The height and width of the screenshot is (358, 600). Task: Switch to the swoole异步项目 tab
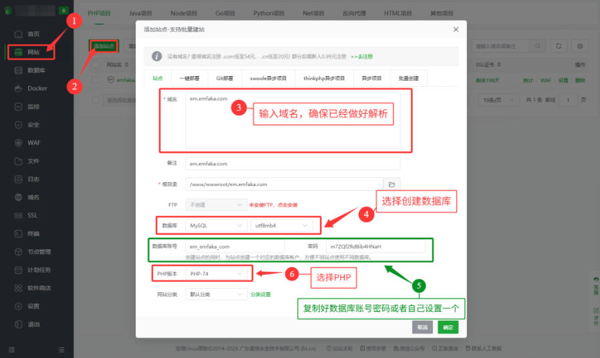(268, 78)
